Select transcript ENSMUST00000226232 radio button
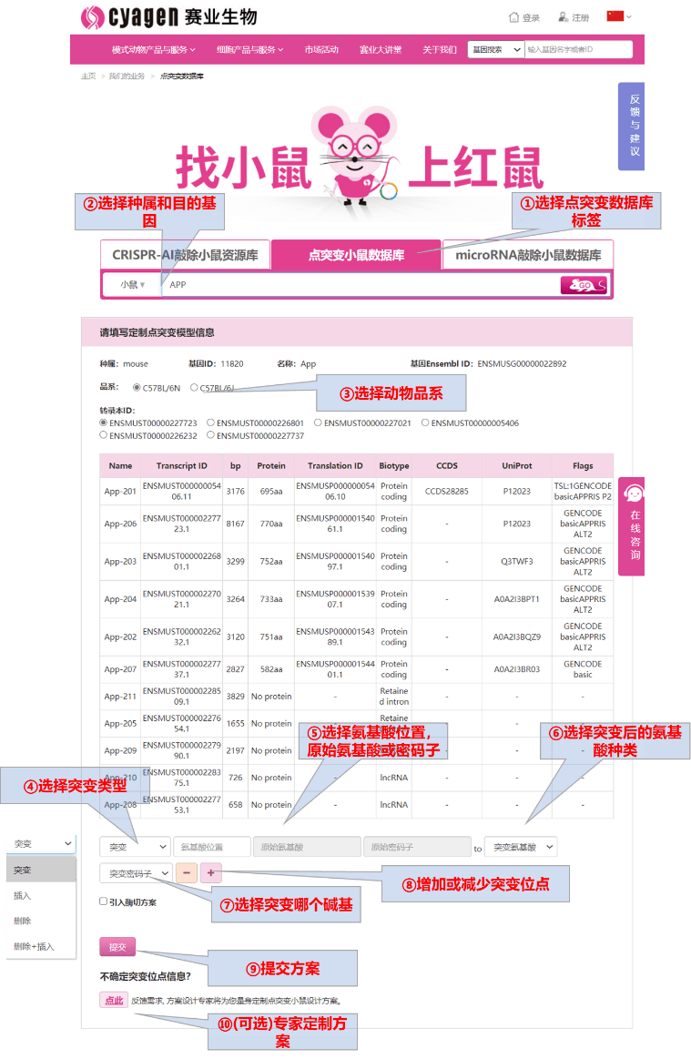This screenshot has width=691, height=1059. (104, 435)
